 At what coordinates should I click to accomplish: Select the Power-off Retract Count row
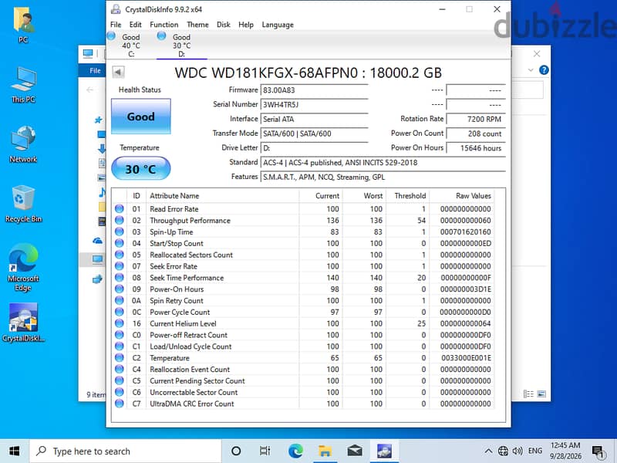point(303,335)
